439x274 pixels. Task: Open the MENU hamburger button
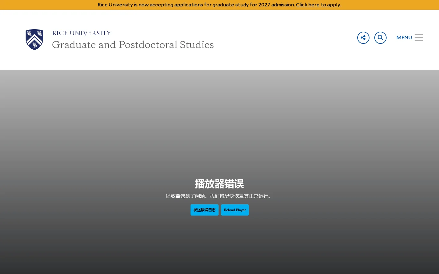pyautogui.click(x=409, y=37)
